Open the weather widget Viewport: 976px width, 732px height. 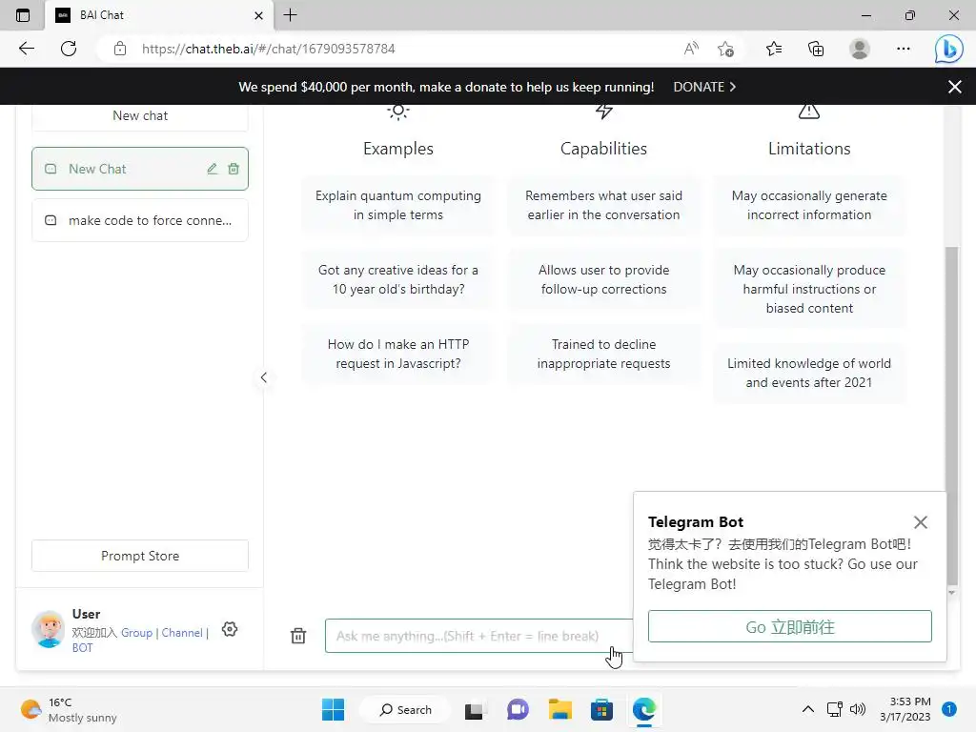pyautogui.click(x=69, y=709)
